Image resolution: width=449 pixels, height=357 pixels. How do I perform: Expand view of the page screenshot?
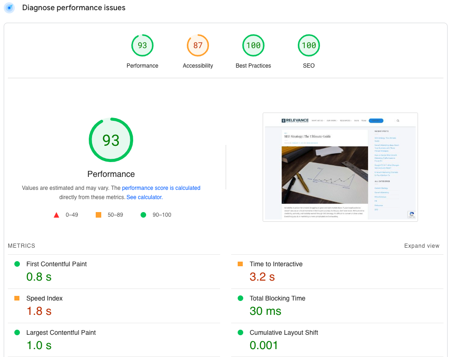pyautogui.click(x=421, y=246)
